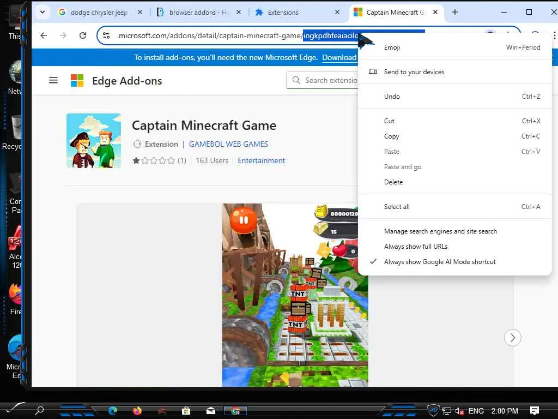Open the Microsoft Edge desktop shortcut
Viewport: 558px width, 419px height.
[x=15, y=357]
